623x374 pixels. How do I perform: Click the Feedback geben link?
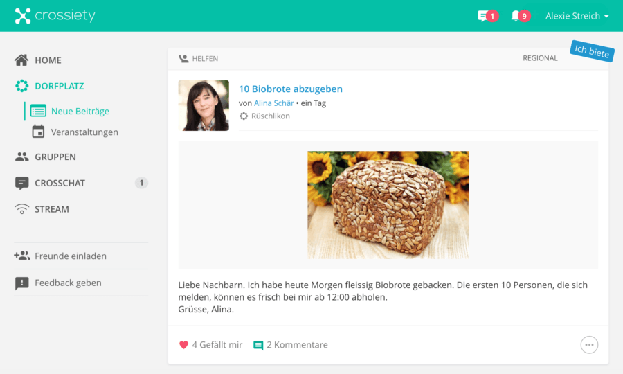68,283
